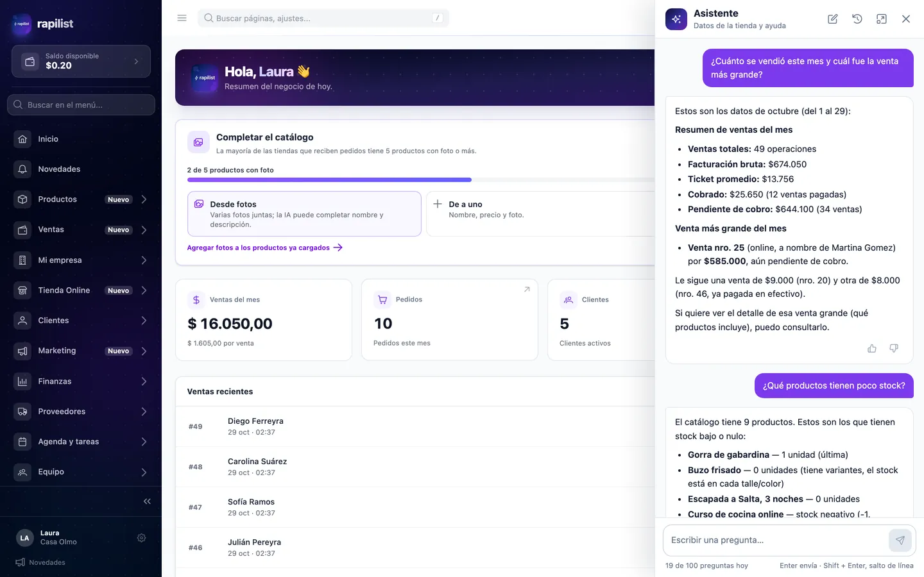The height and width of the screenshot is (577, 924).
Task: Open recent sale #47 from Sofía Ramos
Action: [415, 507]
